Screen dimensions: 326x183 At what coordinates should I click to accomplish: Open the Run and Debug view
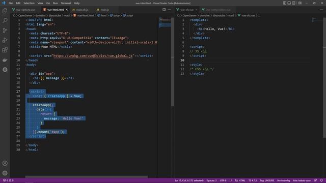(5, 40)
